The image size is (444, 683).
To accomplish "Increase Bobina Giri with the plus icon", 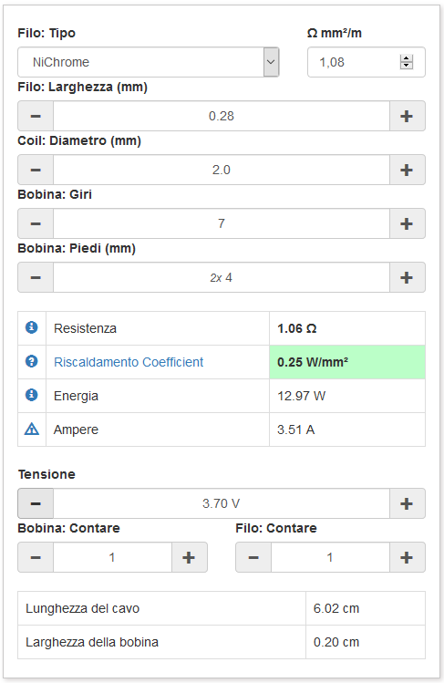I will [x=407, y=223].
